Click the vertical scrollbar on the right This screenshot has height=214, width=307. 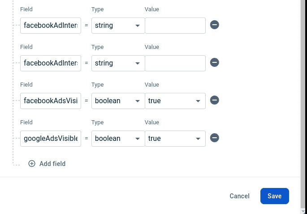tap(303, 103)
